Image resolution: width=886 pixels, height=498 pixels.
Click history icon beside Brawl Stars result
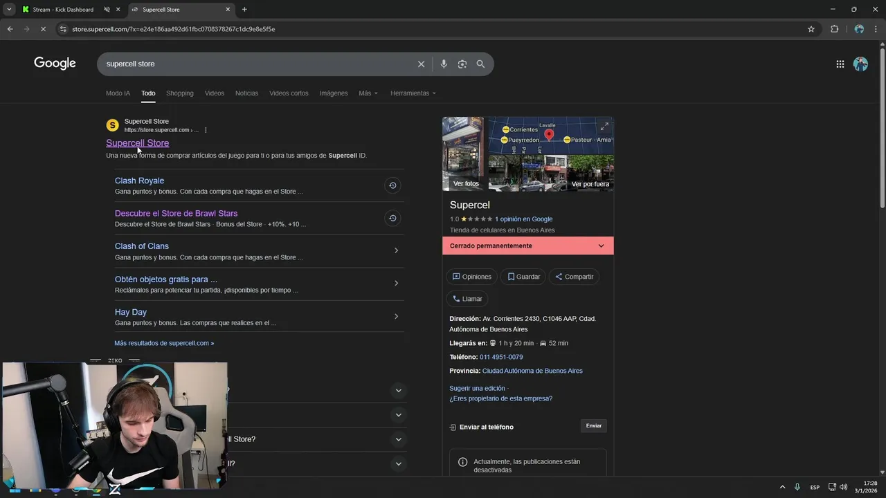pos(392,218)
